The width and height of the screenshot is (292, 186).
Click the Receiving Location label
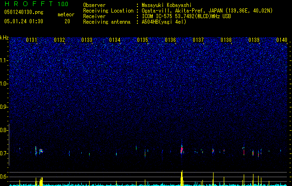[108, 11]
